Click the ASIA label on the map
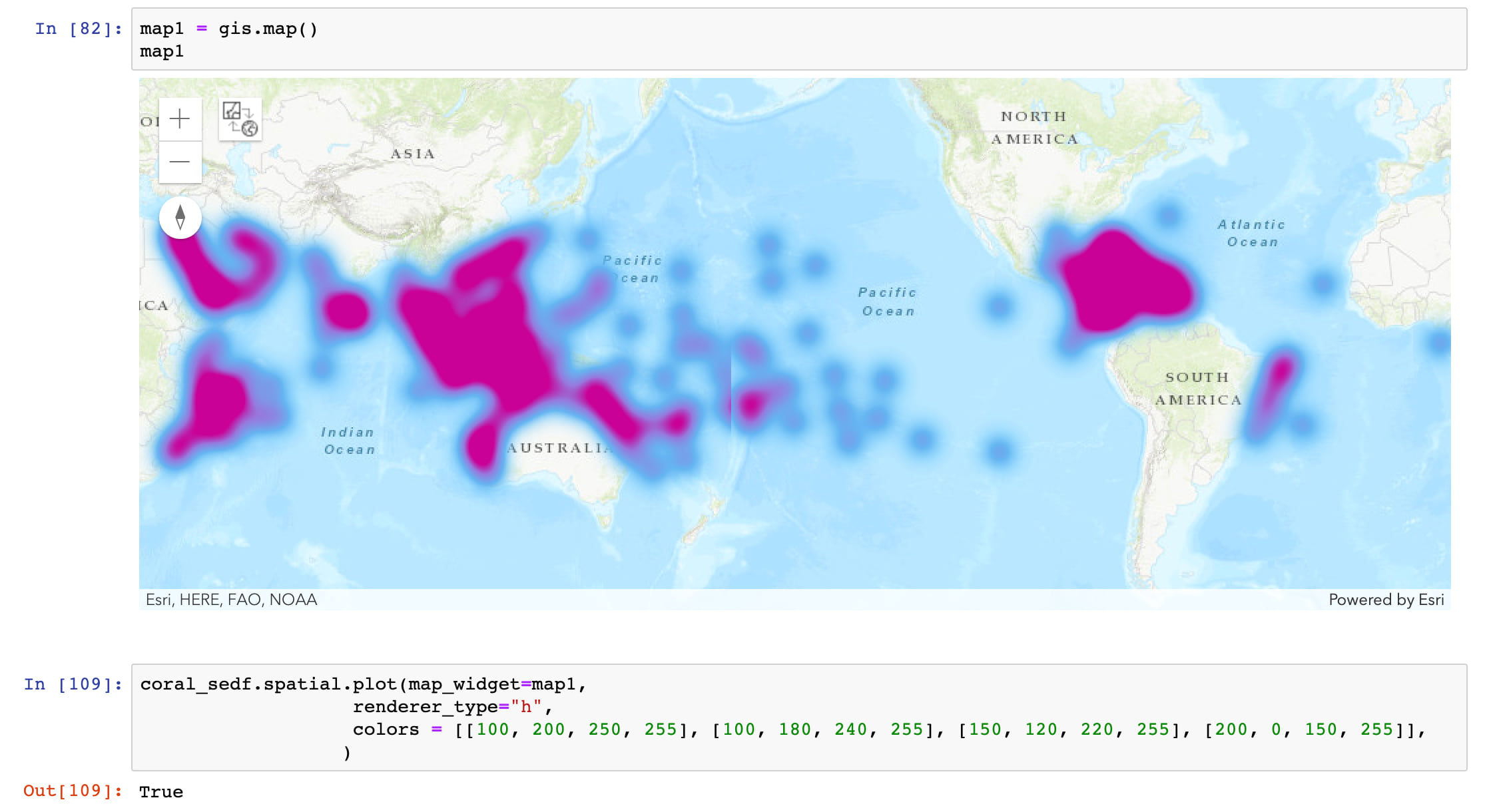The height and width of the screenshot is (808, 1489). pyautogui.click(x=413, y=154)
